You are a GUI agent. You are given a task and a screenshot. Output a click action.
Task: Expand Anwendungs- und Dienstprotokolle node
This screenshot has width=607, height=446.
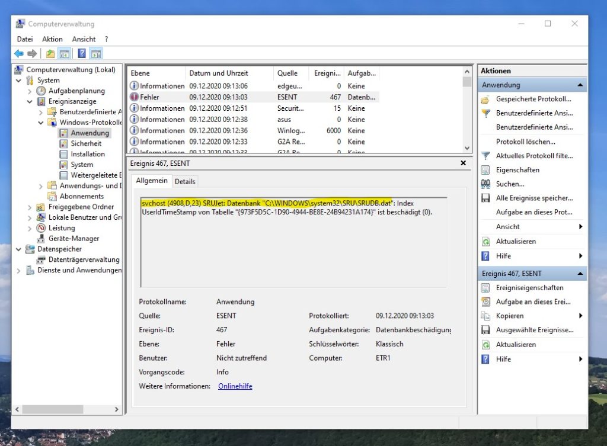pos(41,186)
